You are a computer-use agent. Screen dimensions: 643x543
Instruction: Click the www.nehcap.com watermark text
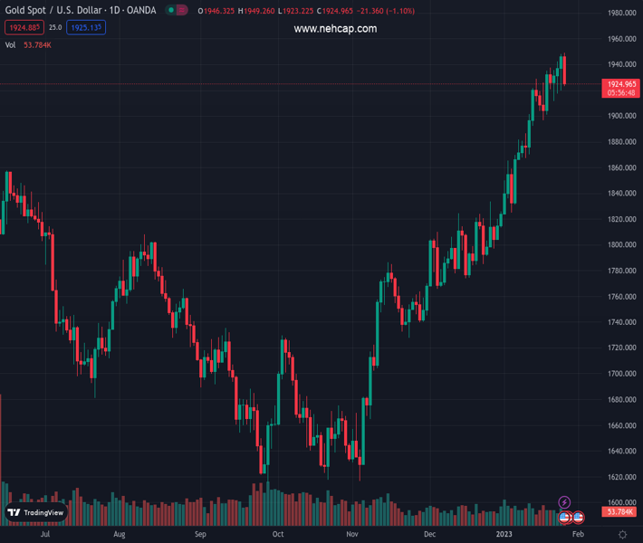(x=335, y=29)
